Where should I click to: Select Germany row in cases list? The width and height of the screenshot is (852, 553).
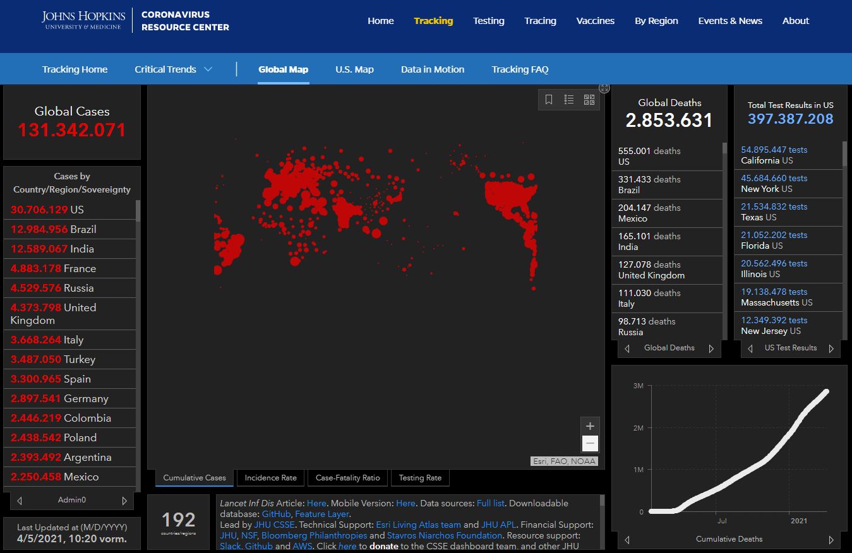[70, 398]
